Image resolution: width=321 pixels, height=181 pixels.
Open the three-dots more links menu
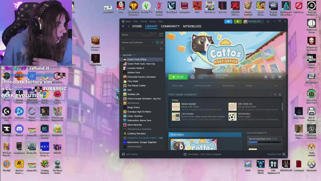(x=275, y=86)
